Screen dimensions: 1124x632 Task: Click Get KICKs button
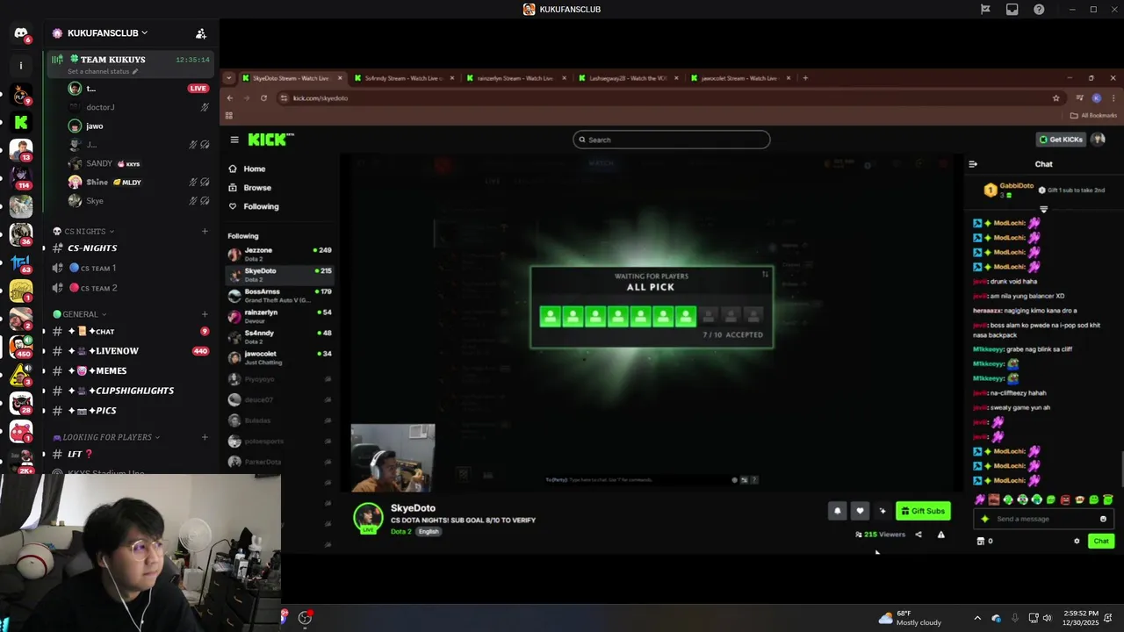(1061, 140)
